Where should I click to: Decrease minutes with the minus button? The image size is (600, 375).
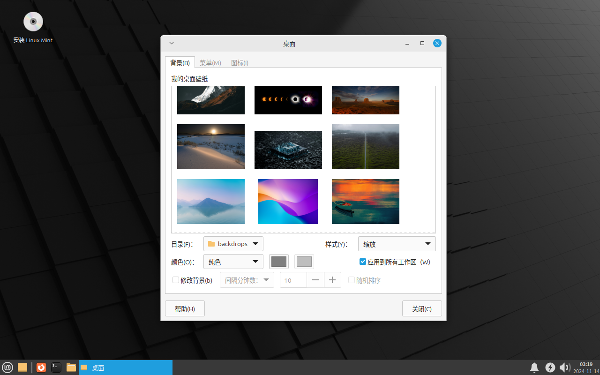pyautogui.click(x=315, y=280)
